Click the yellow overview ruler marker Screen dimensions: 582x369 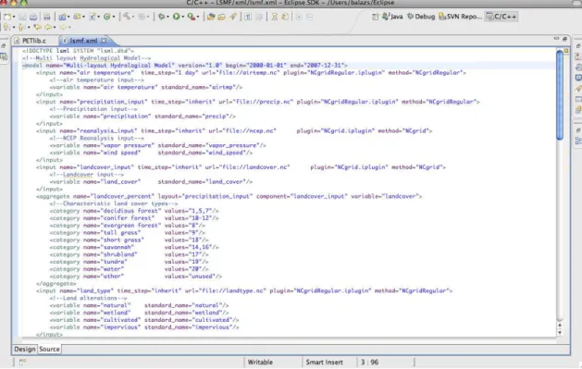tap(566, 51)
